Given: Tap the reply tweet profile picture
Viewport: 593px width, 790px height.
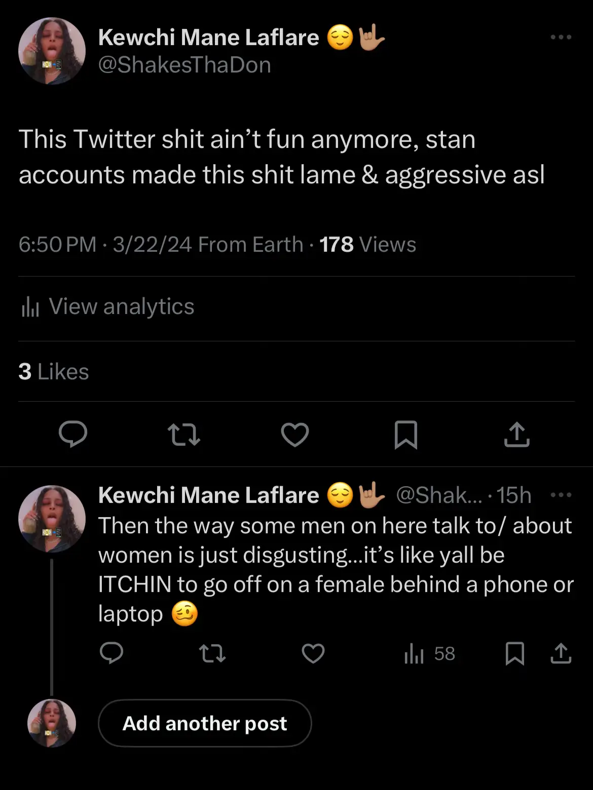Looking at the screenshot, I should click(x=52, y=519).
